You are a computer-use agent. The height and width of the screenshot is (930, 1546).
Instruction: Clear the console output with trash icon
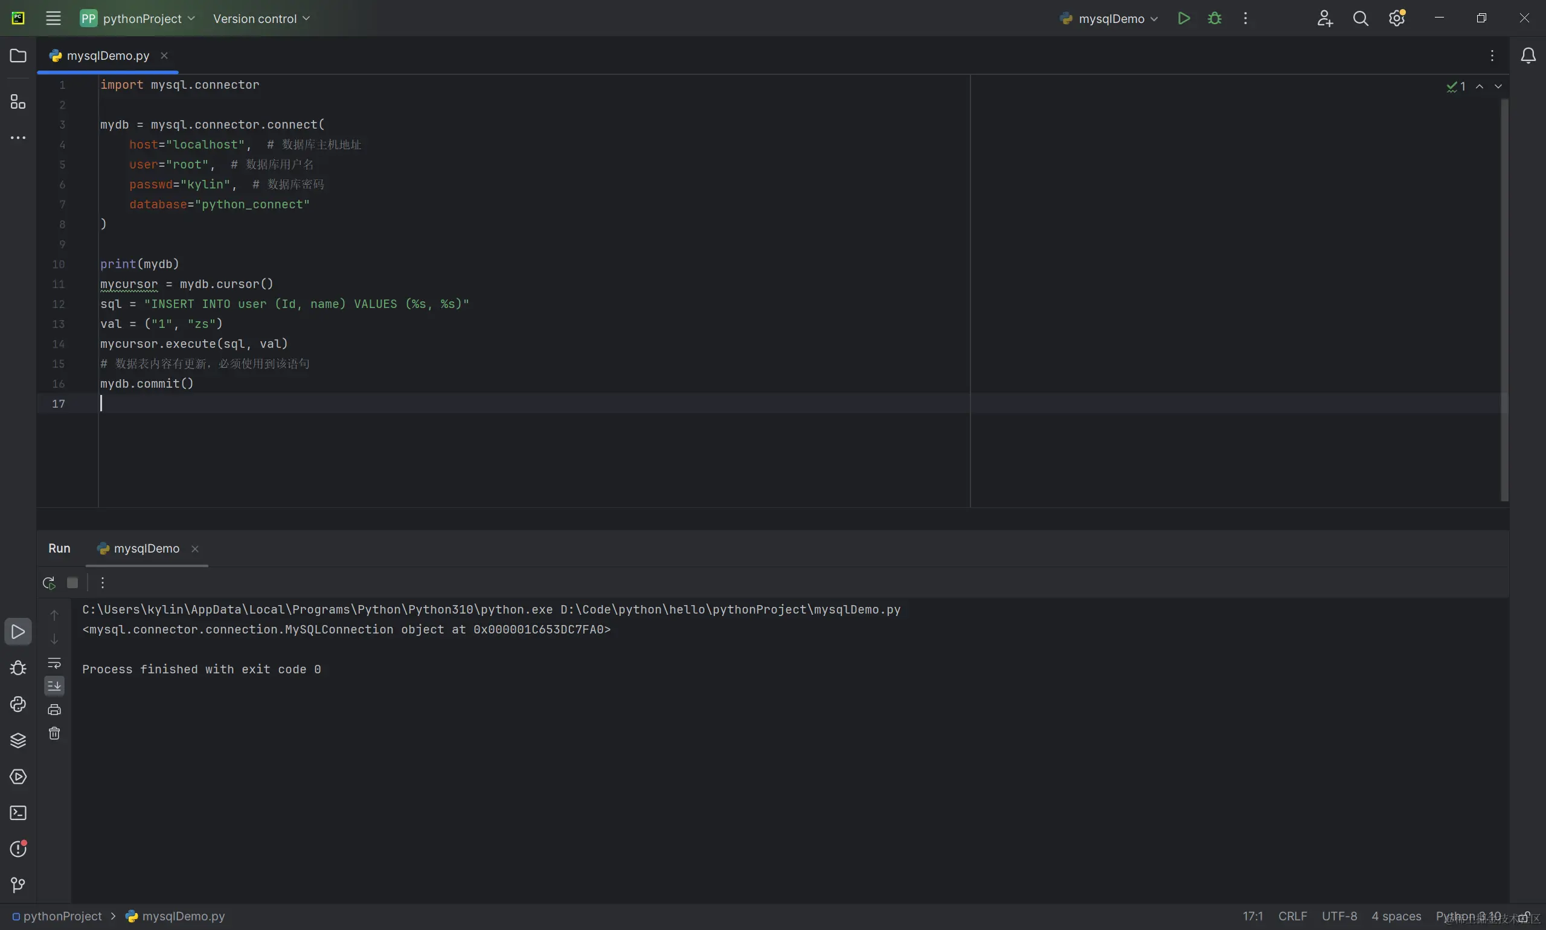tap(54, 733)
